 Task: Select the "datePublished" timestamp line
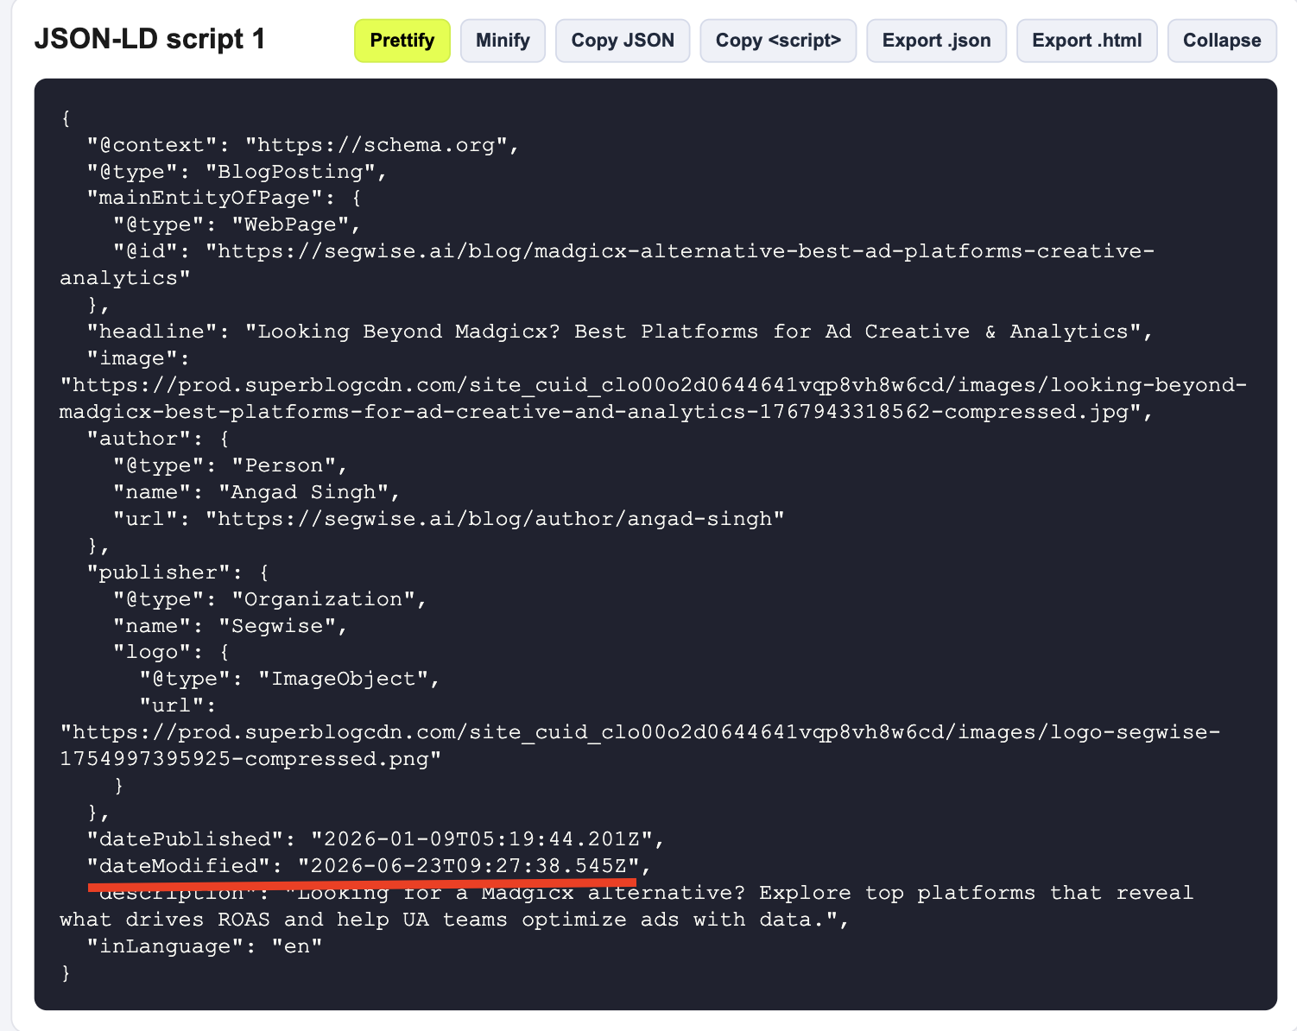pos(376,840)
